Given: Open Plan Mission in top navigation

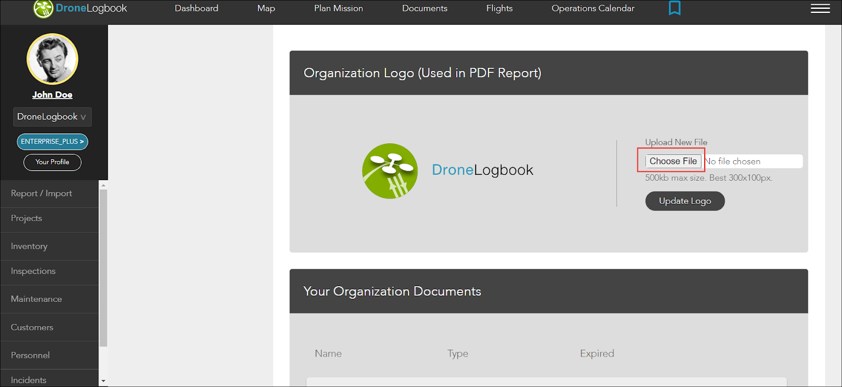Looking at the screenshot, I should (338, 8).
